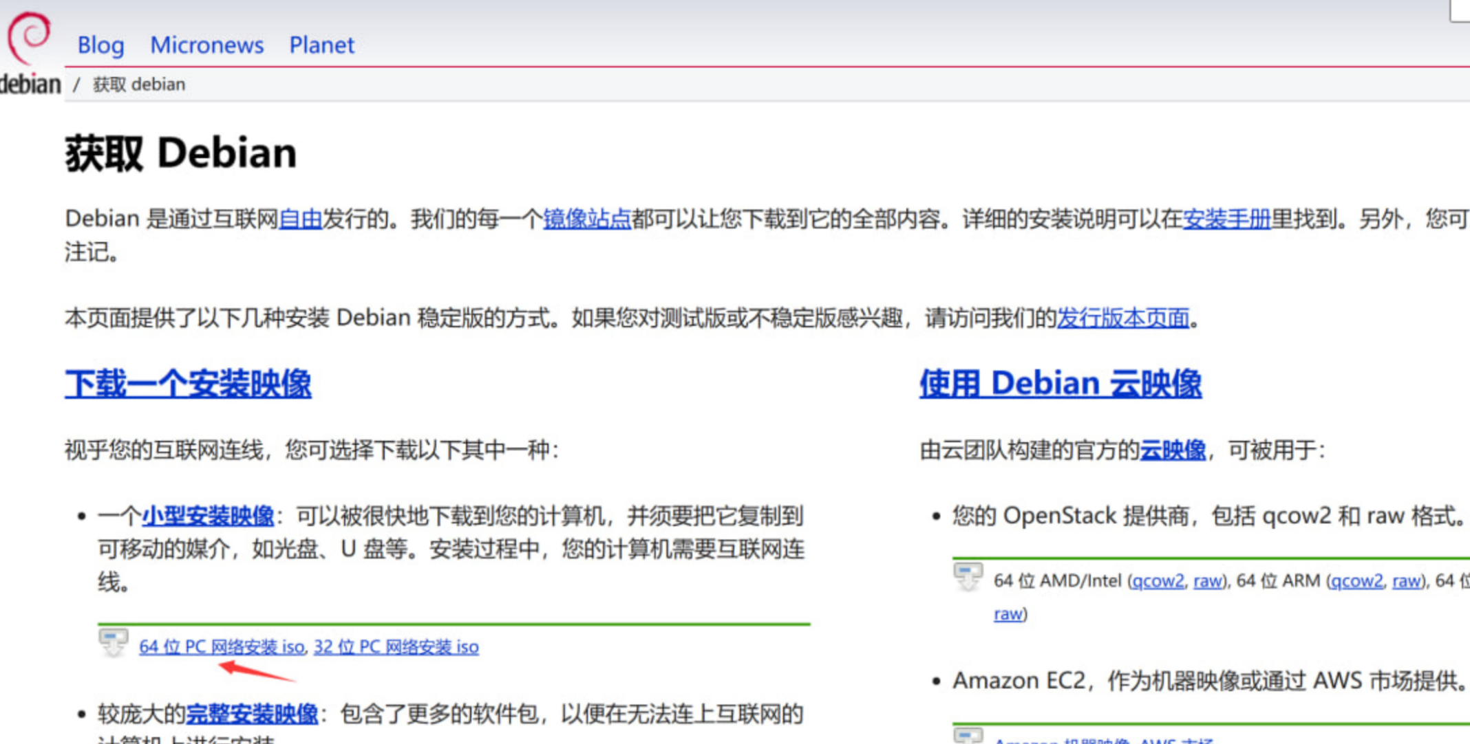Viewport: 1470px width, 744px height.
Task: Download the 64 位 PC 网络安装 iso
Action: pyautogui.click(x=222, y=646)
